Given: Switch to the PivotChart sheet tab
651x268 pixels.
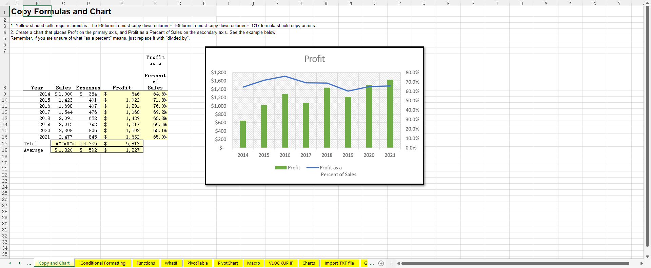Looking at the screenshot, I should [x=228, y=263].
